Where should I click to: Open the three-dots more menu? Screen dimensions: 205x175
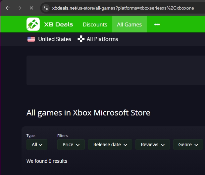157,24
